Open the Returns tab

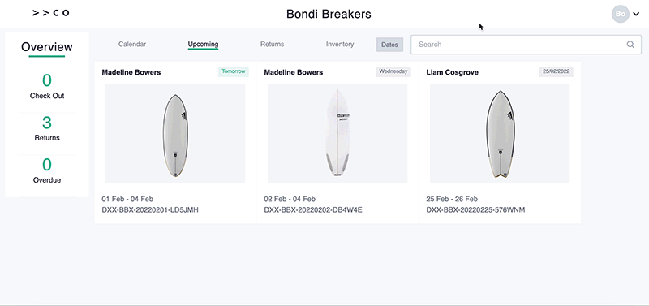tap(272, 44)
